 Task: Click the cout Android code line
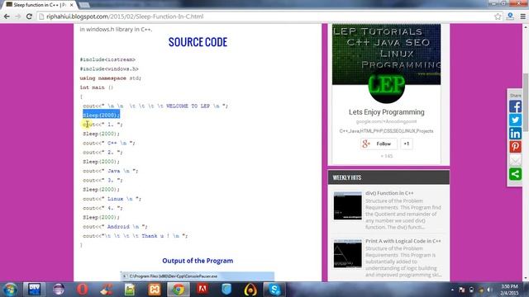(115, 227)
